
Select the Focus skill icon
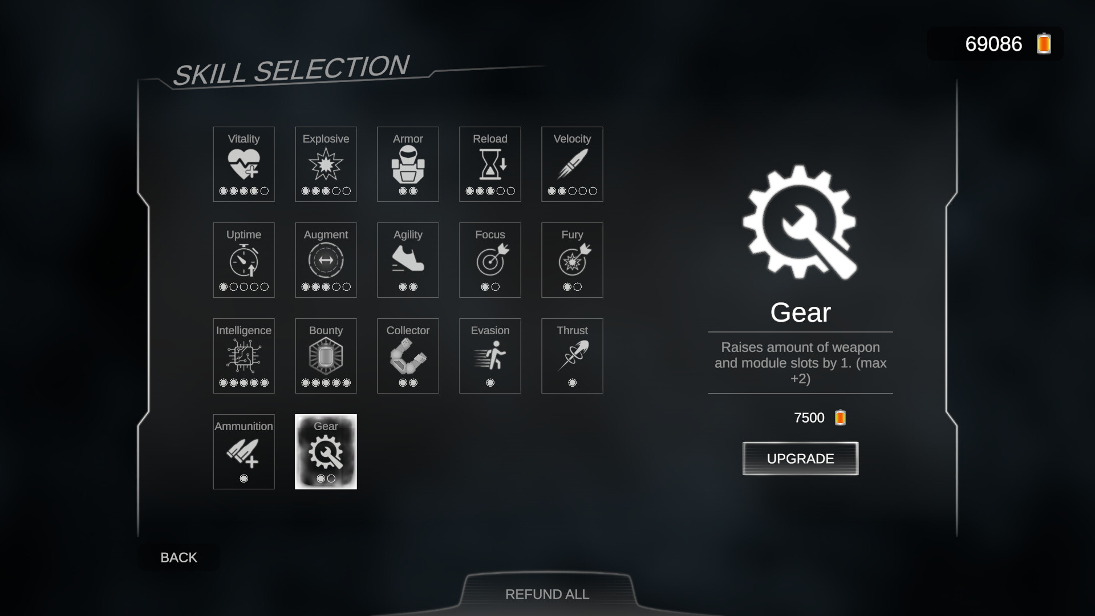pos(489,260)
